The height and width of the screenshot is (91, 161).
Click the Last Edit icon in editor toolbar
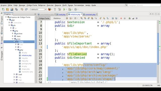click(67, 18)
